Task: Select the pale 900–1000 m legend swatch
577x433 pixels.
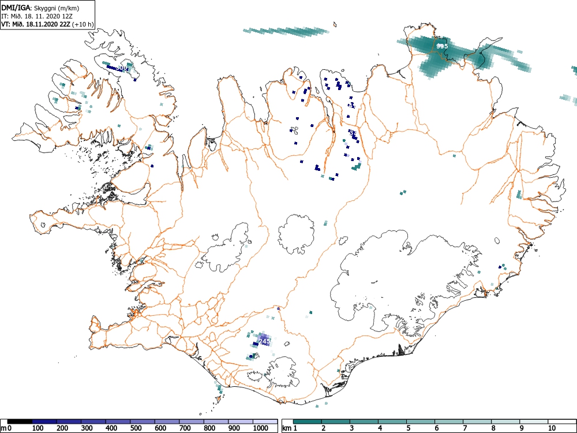Action: click(x=241, y=421)
